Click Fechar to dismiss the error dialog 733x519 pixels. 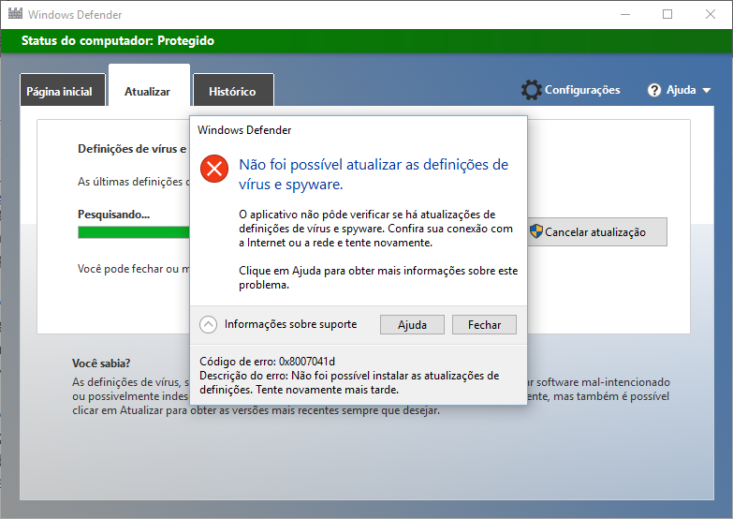coord(484,325)
